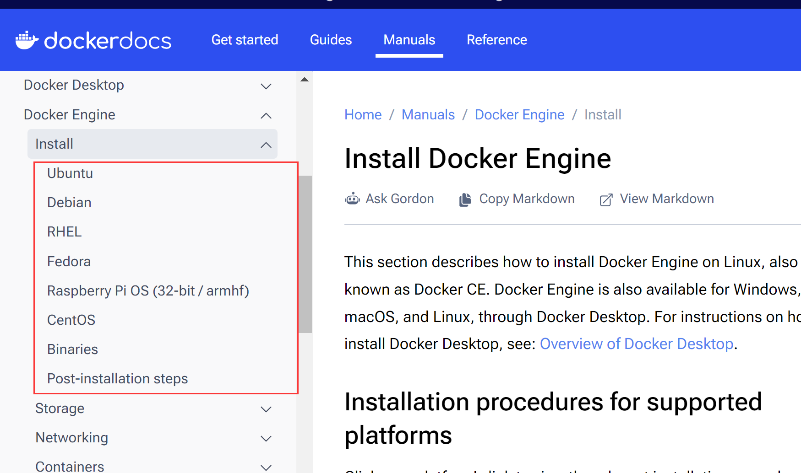The image size is (801, 473).
Task: Select Ubuntu in the Install list
Action: tap(70, 173)
